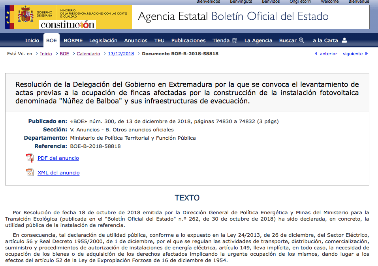This screenshot has height=266, width=378.
Task: Open the Publicaciones menu item
Action: [x=188, y=41]
